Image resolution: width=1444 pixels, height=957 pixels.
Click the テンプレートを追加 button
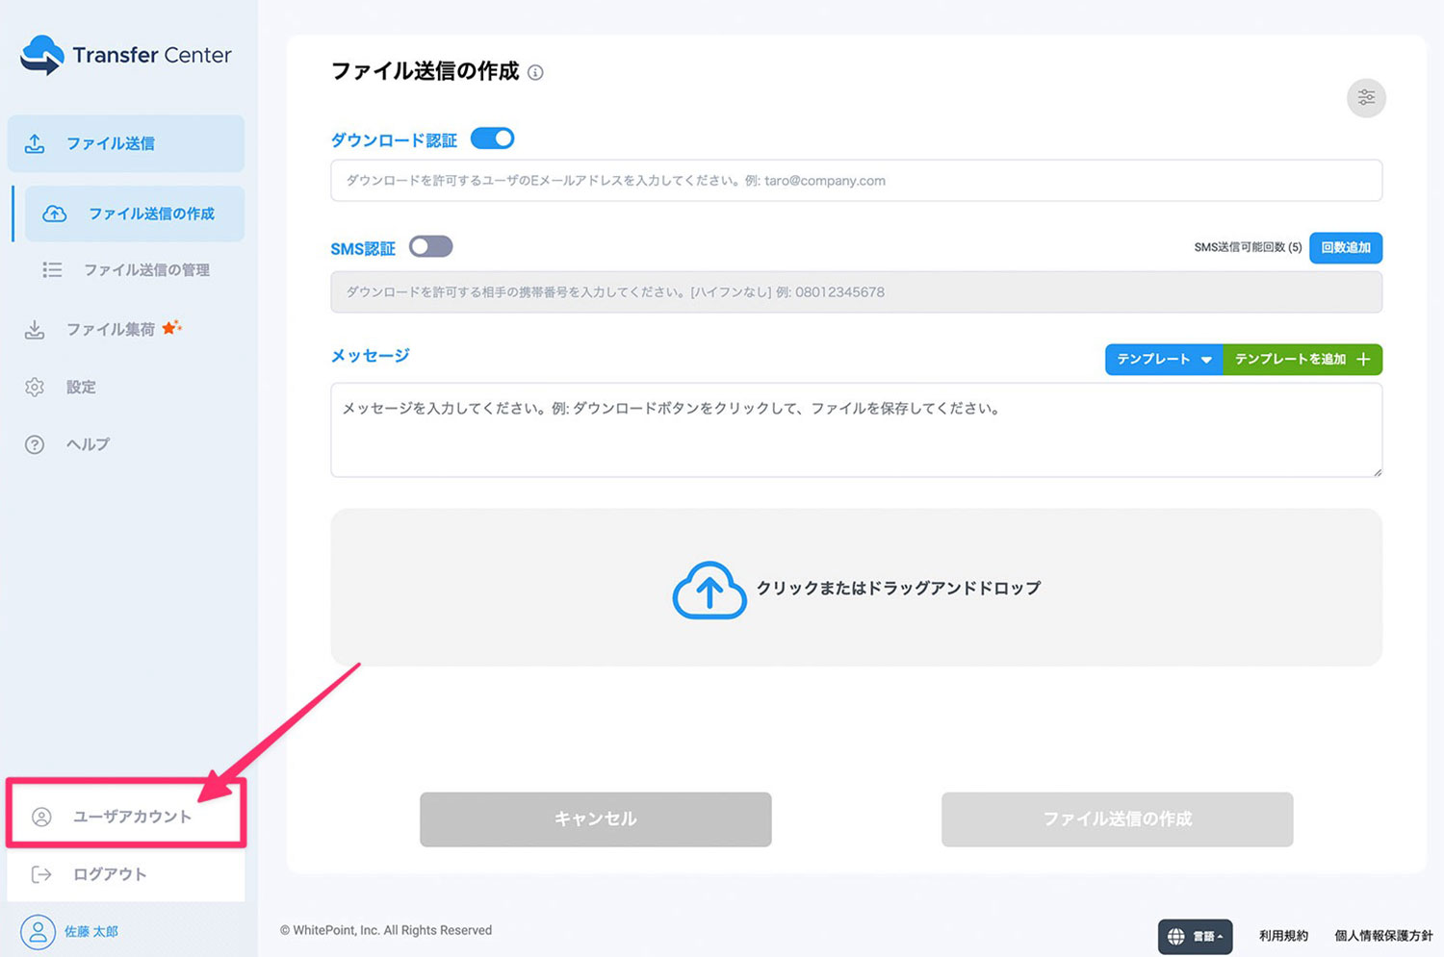(x=1302, y=359)
